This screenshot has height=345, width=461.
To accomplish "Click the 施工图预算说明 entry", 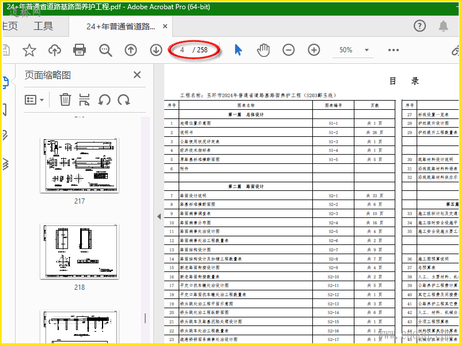I will (x=433, y=259).
